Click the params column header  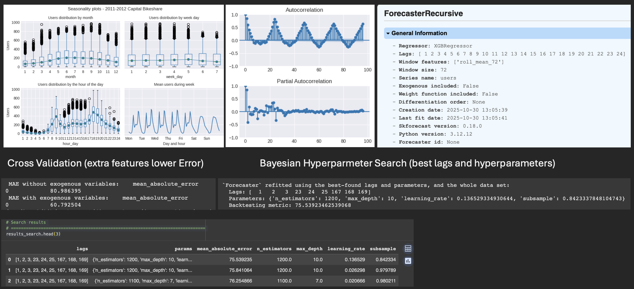pyautogui.click(x=183, y=249)
